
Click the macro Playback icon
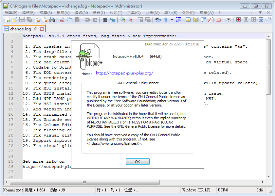[x=253, y=20]
